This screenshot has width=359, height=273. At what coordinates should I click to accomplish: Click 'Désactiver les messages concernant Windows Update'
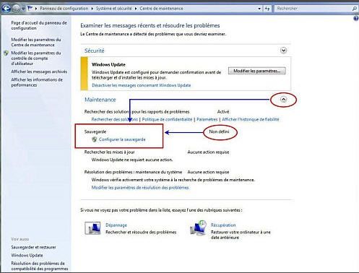[141, 85]
